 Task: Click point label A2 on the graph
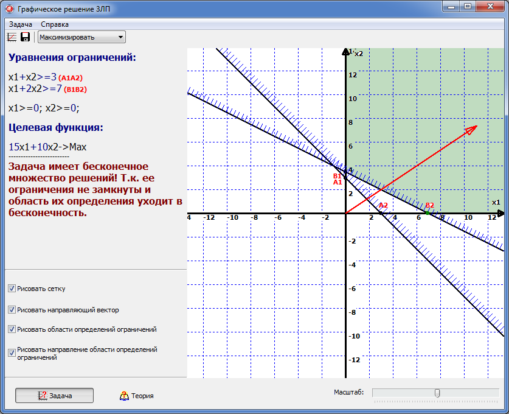(383, 206)
